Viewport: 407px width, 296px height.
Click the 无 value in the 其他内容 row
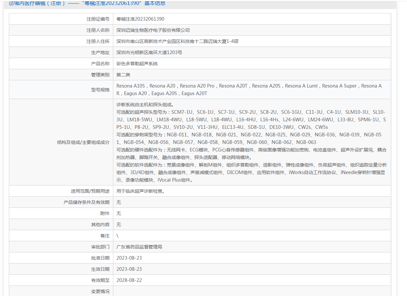(119, 225)
